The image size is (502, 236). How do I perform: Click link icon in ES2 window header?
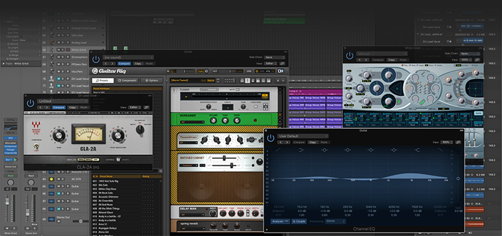coord(477,60)
